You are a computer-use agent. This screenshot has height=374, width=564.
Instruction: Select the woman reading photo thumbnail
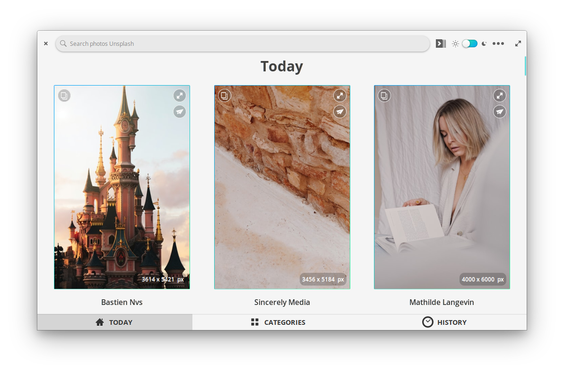tap(442, 187)
